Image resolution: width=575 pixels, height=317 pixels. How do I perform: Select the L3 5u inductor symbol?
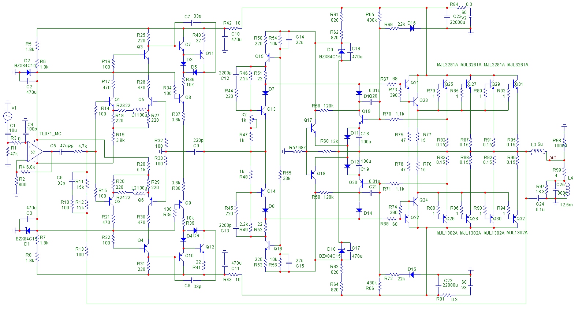pos(538,151)
